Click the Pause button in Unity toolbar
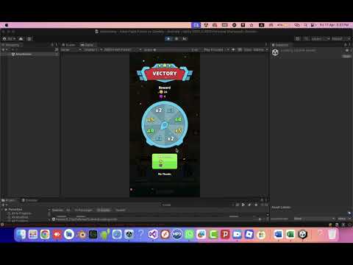353x265 pixels. point(176,39)
